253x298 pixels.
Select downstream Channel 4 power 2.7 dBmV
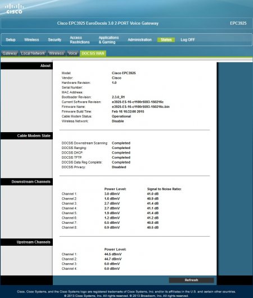112,208
